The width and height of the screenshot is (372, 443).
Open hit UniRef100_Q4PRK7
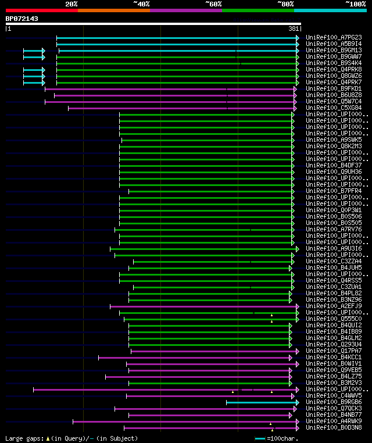(x=334, y=82)
